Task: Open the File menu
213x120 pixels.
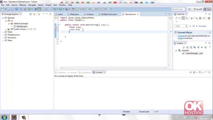Action: coord(3,5)
